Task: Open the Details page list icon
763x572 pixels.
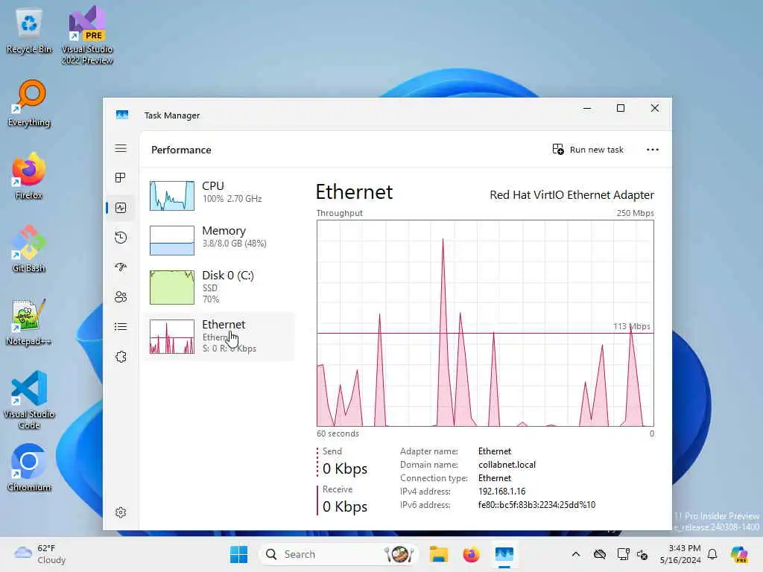Action: pyautogui.click(x=121, y=326)
